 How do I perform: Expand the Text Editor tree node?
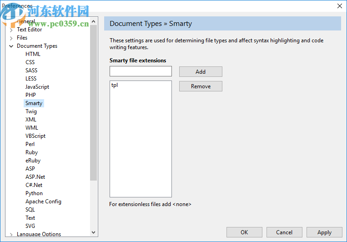(11, 30)
